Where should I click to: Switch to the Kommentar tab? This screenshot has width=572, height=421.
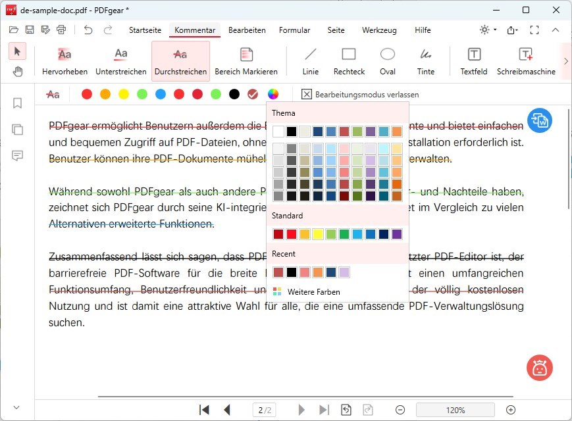195,30
